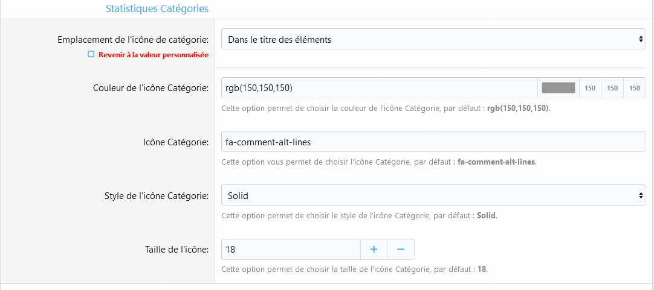Click the middle 150 green channel field
This screenshot has height=290, width=654.
click(612, 88)
